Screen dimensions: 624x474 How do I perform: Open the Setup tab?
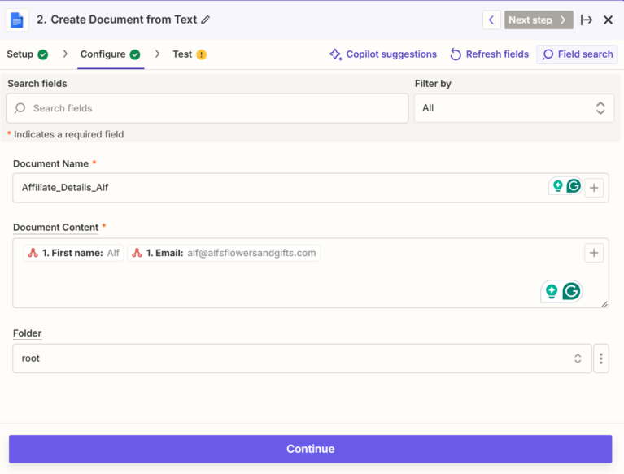tap(27, 54)
